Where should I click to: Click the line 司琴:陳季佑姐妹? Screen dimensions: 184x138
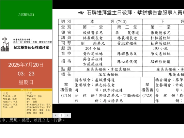point(99,90)
